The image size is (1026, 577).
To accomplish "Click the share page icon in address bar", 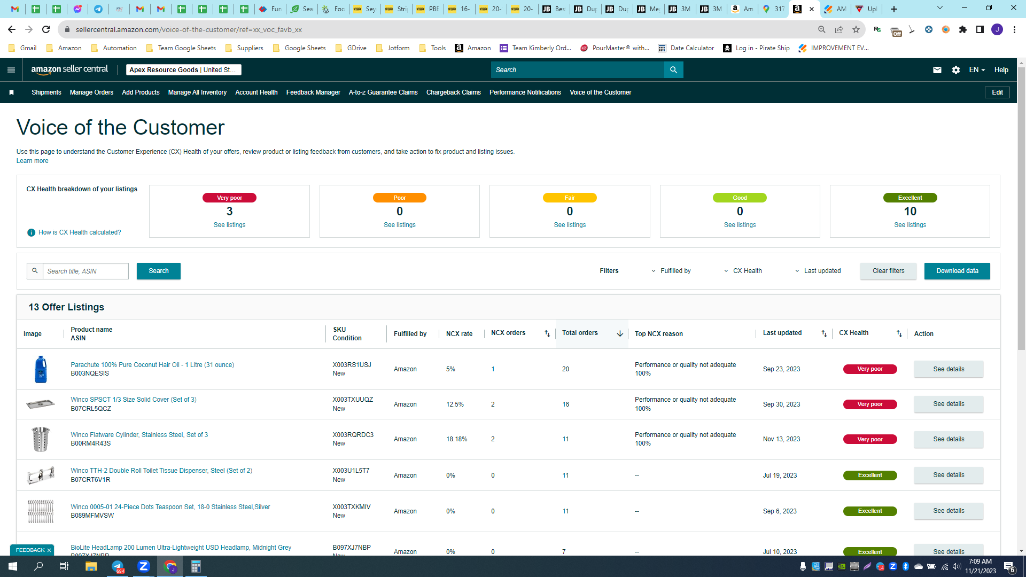I will 839,29.
